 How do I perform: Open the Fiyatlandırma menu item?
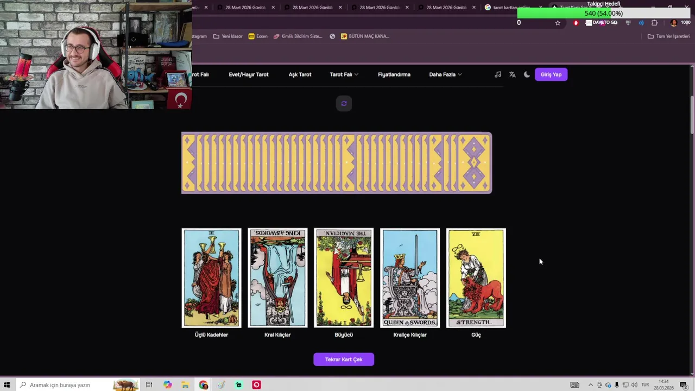click(394, 74)
